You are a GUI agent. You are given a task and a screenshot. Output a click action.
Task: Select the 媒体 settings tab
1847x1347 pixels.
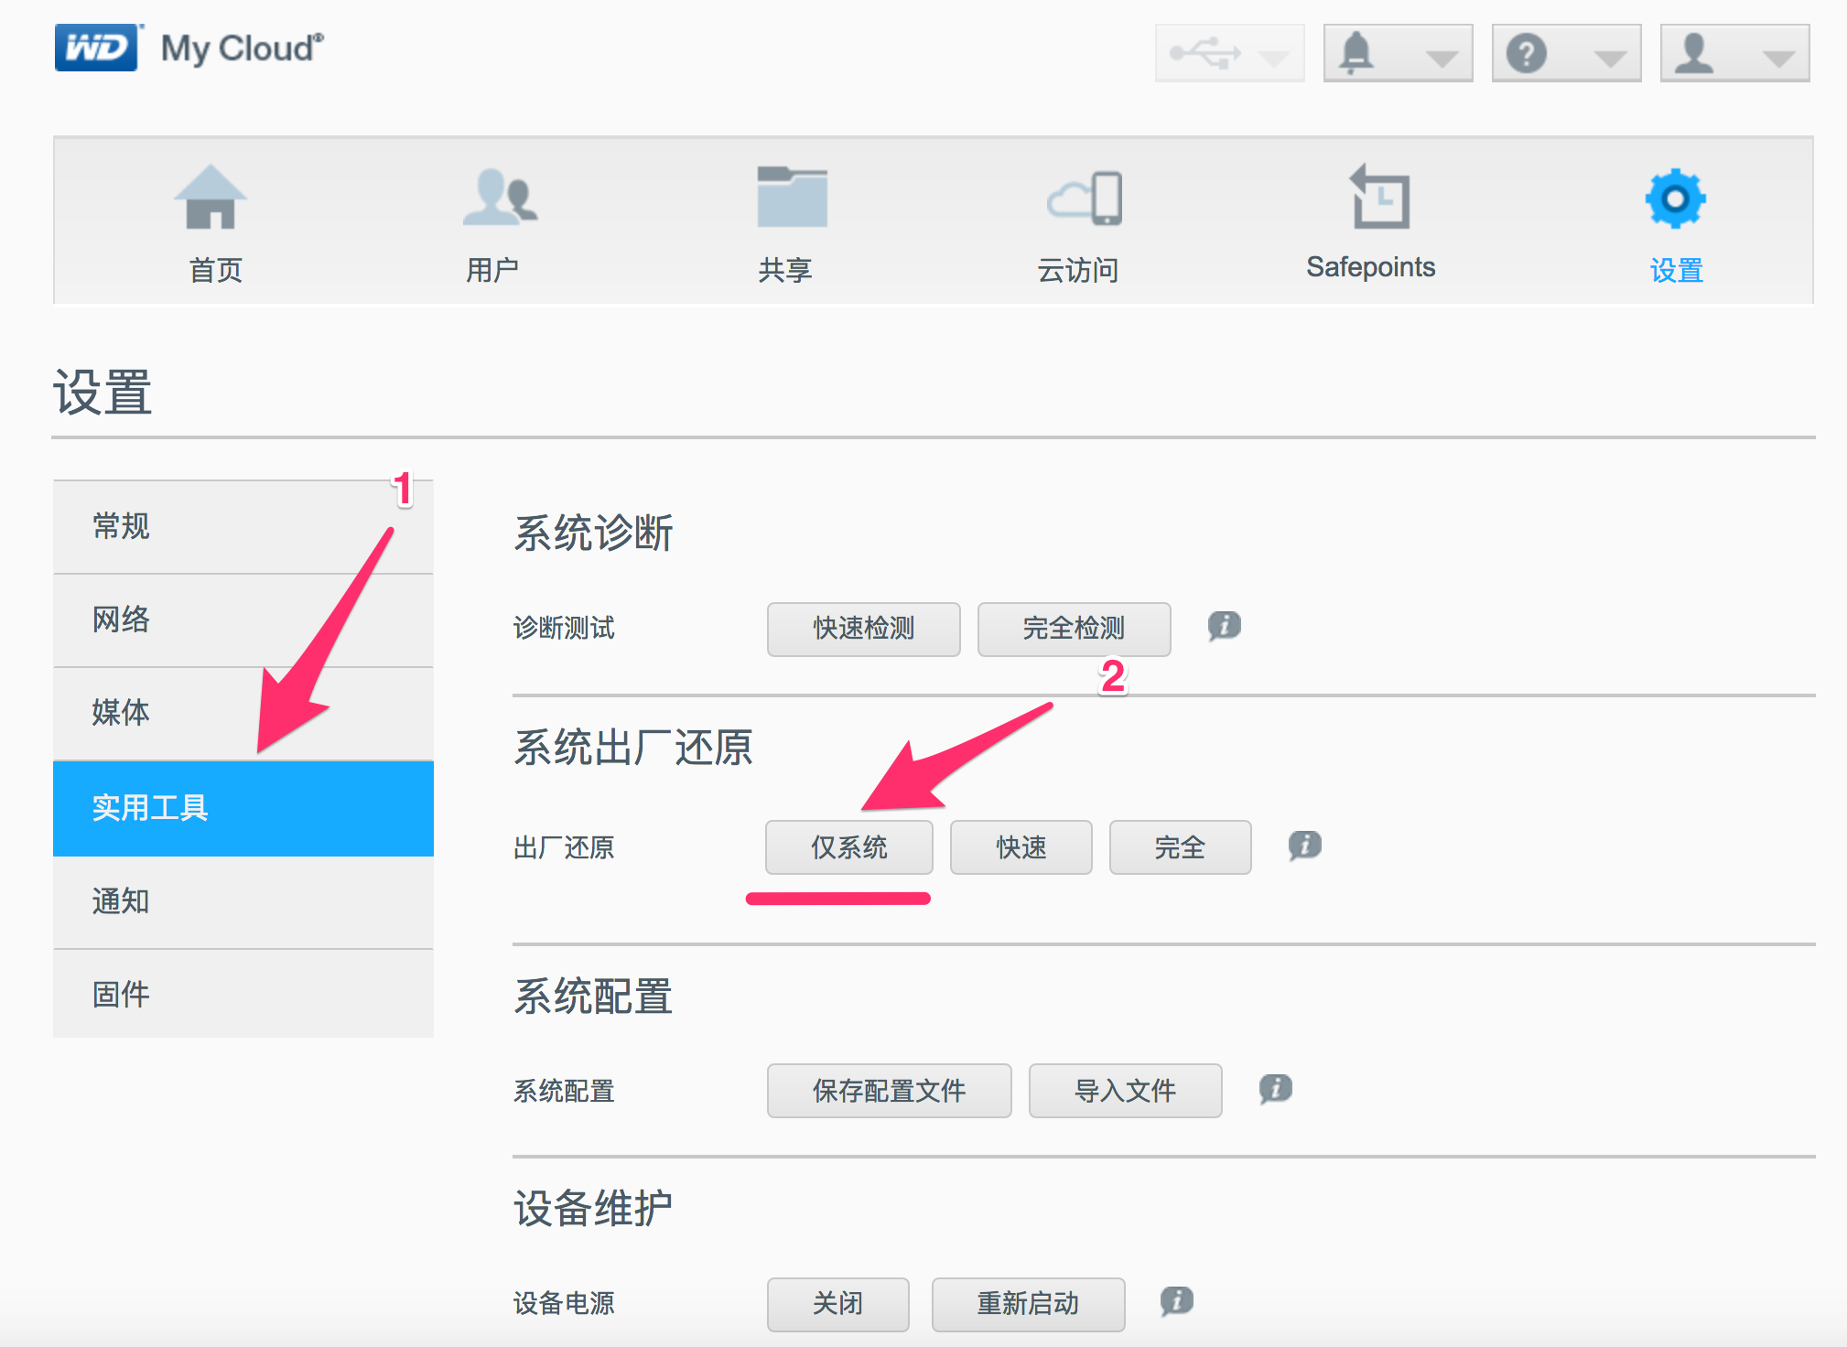point(243,714)
